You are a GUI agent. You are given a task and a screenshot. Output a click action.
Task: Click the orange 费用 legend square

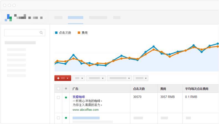(x=79, y=32)
